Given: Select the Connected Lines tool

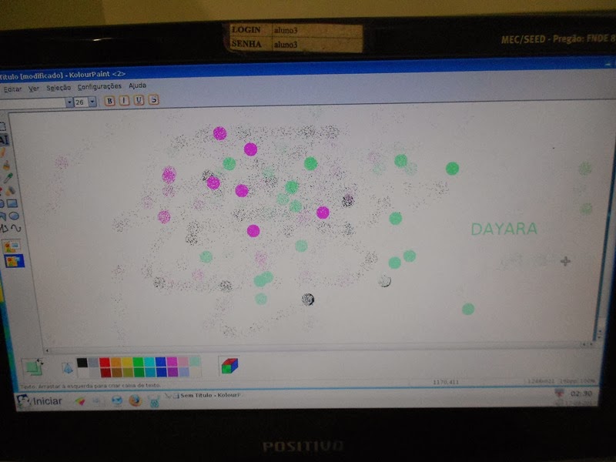Looking at the screenshot, I should tap(5, 228).
